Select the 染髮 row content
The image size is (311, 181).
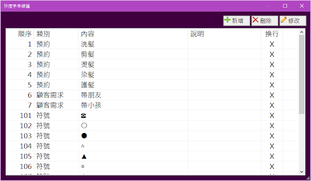tap(87, 75)
